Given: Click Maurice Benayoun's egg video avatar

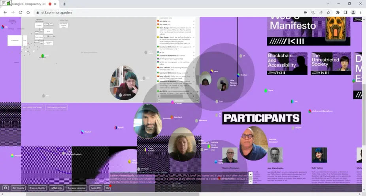Looking at the screenshot, I should tap(253, 143).
